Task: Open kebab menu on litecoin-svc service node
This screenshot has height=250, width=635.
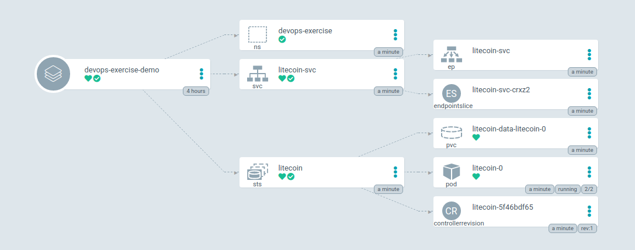Action: point(395,74)
